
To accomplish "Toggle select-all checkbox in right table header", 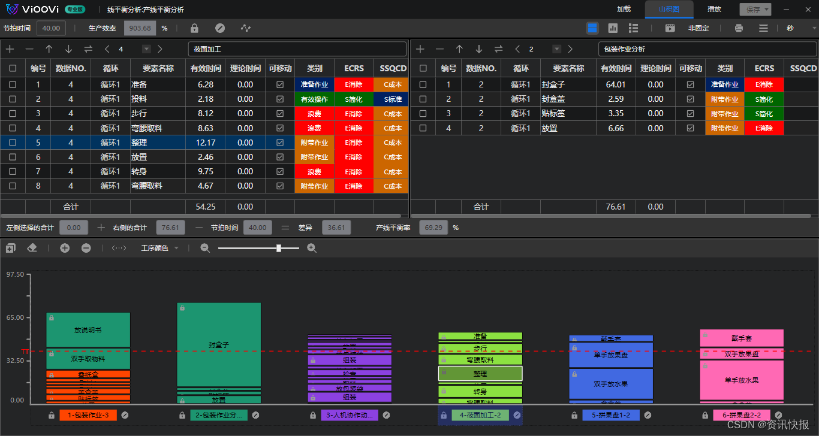I will click(423, 68).
